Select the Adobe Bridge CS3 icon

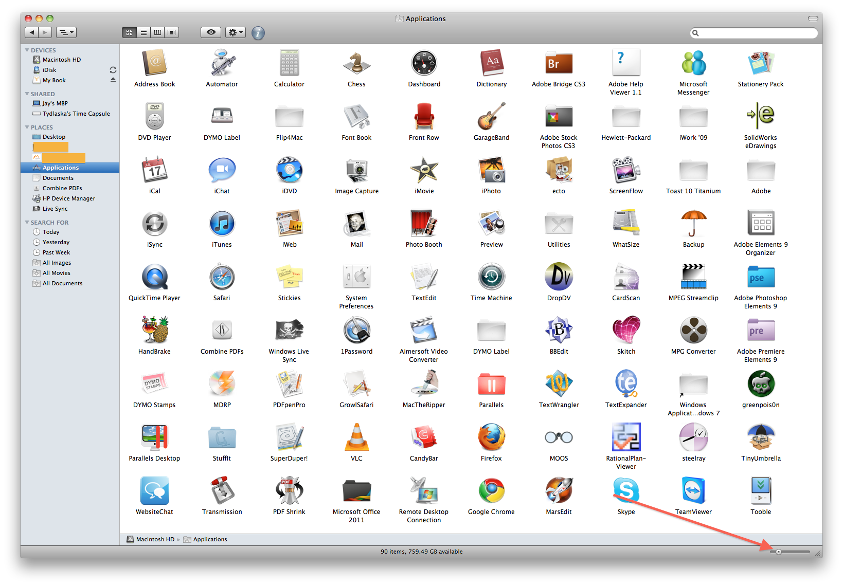point(559,63)
